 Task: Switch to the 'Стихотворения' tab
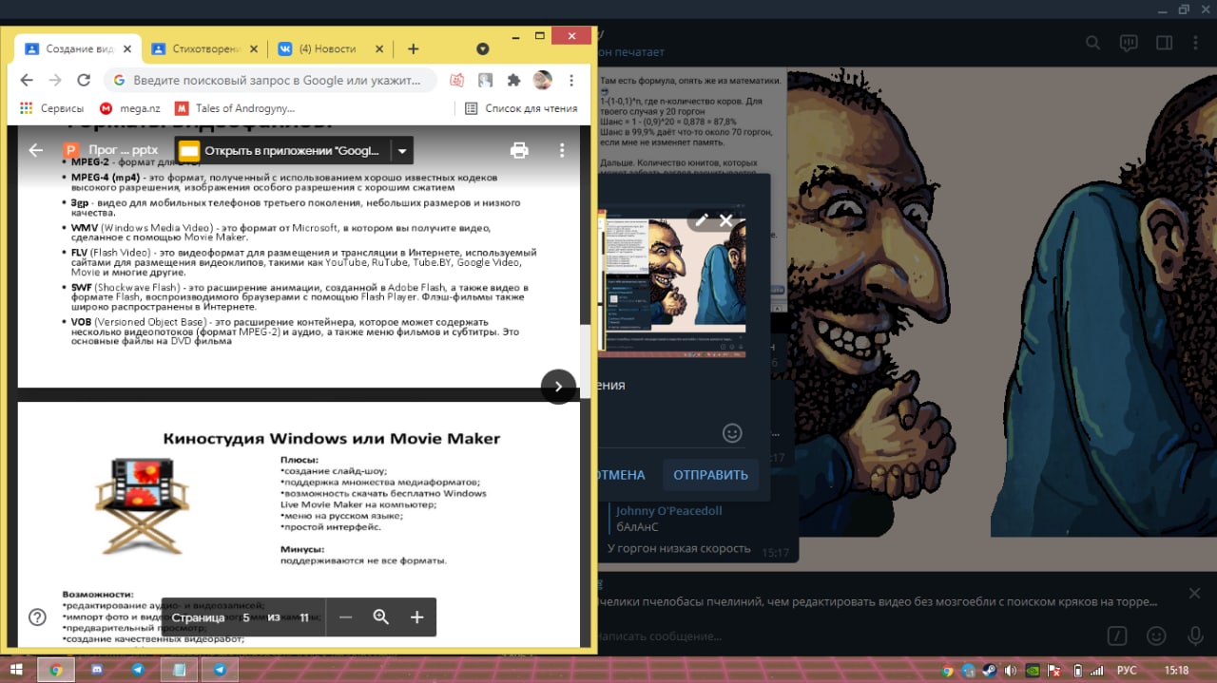(x=204, y=49)
